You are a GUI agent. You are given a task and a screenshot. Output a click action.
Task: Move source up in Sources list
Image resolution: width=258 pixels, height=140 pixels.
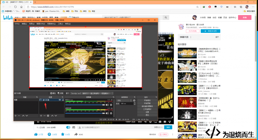(52, 116)
